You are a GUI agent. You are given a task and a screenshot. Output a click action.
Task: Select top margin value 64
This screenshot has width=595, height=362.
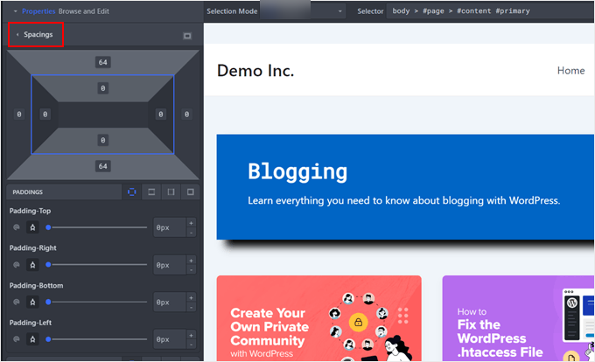pyautogui.click(x=103, y=62)
